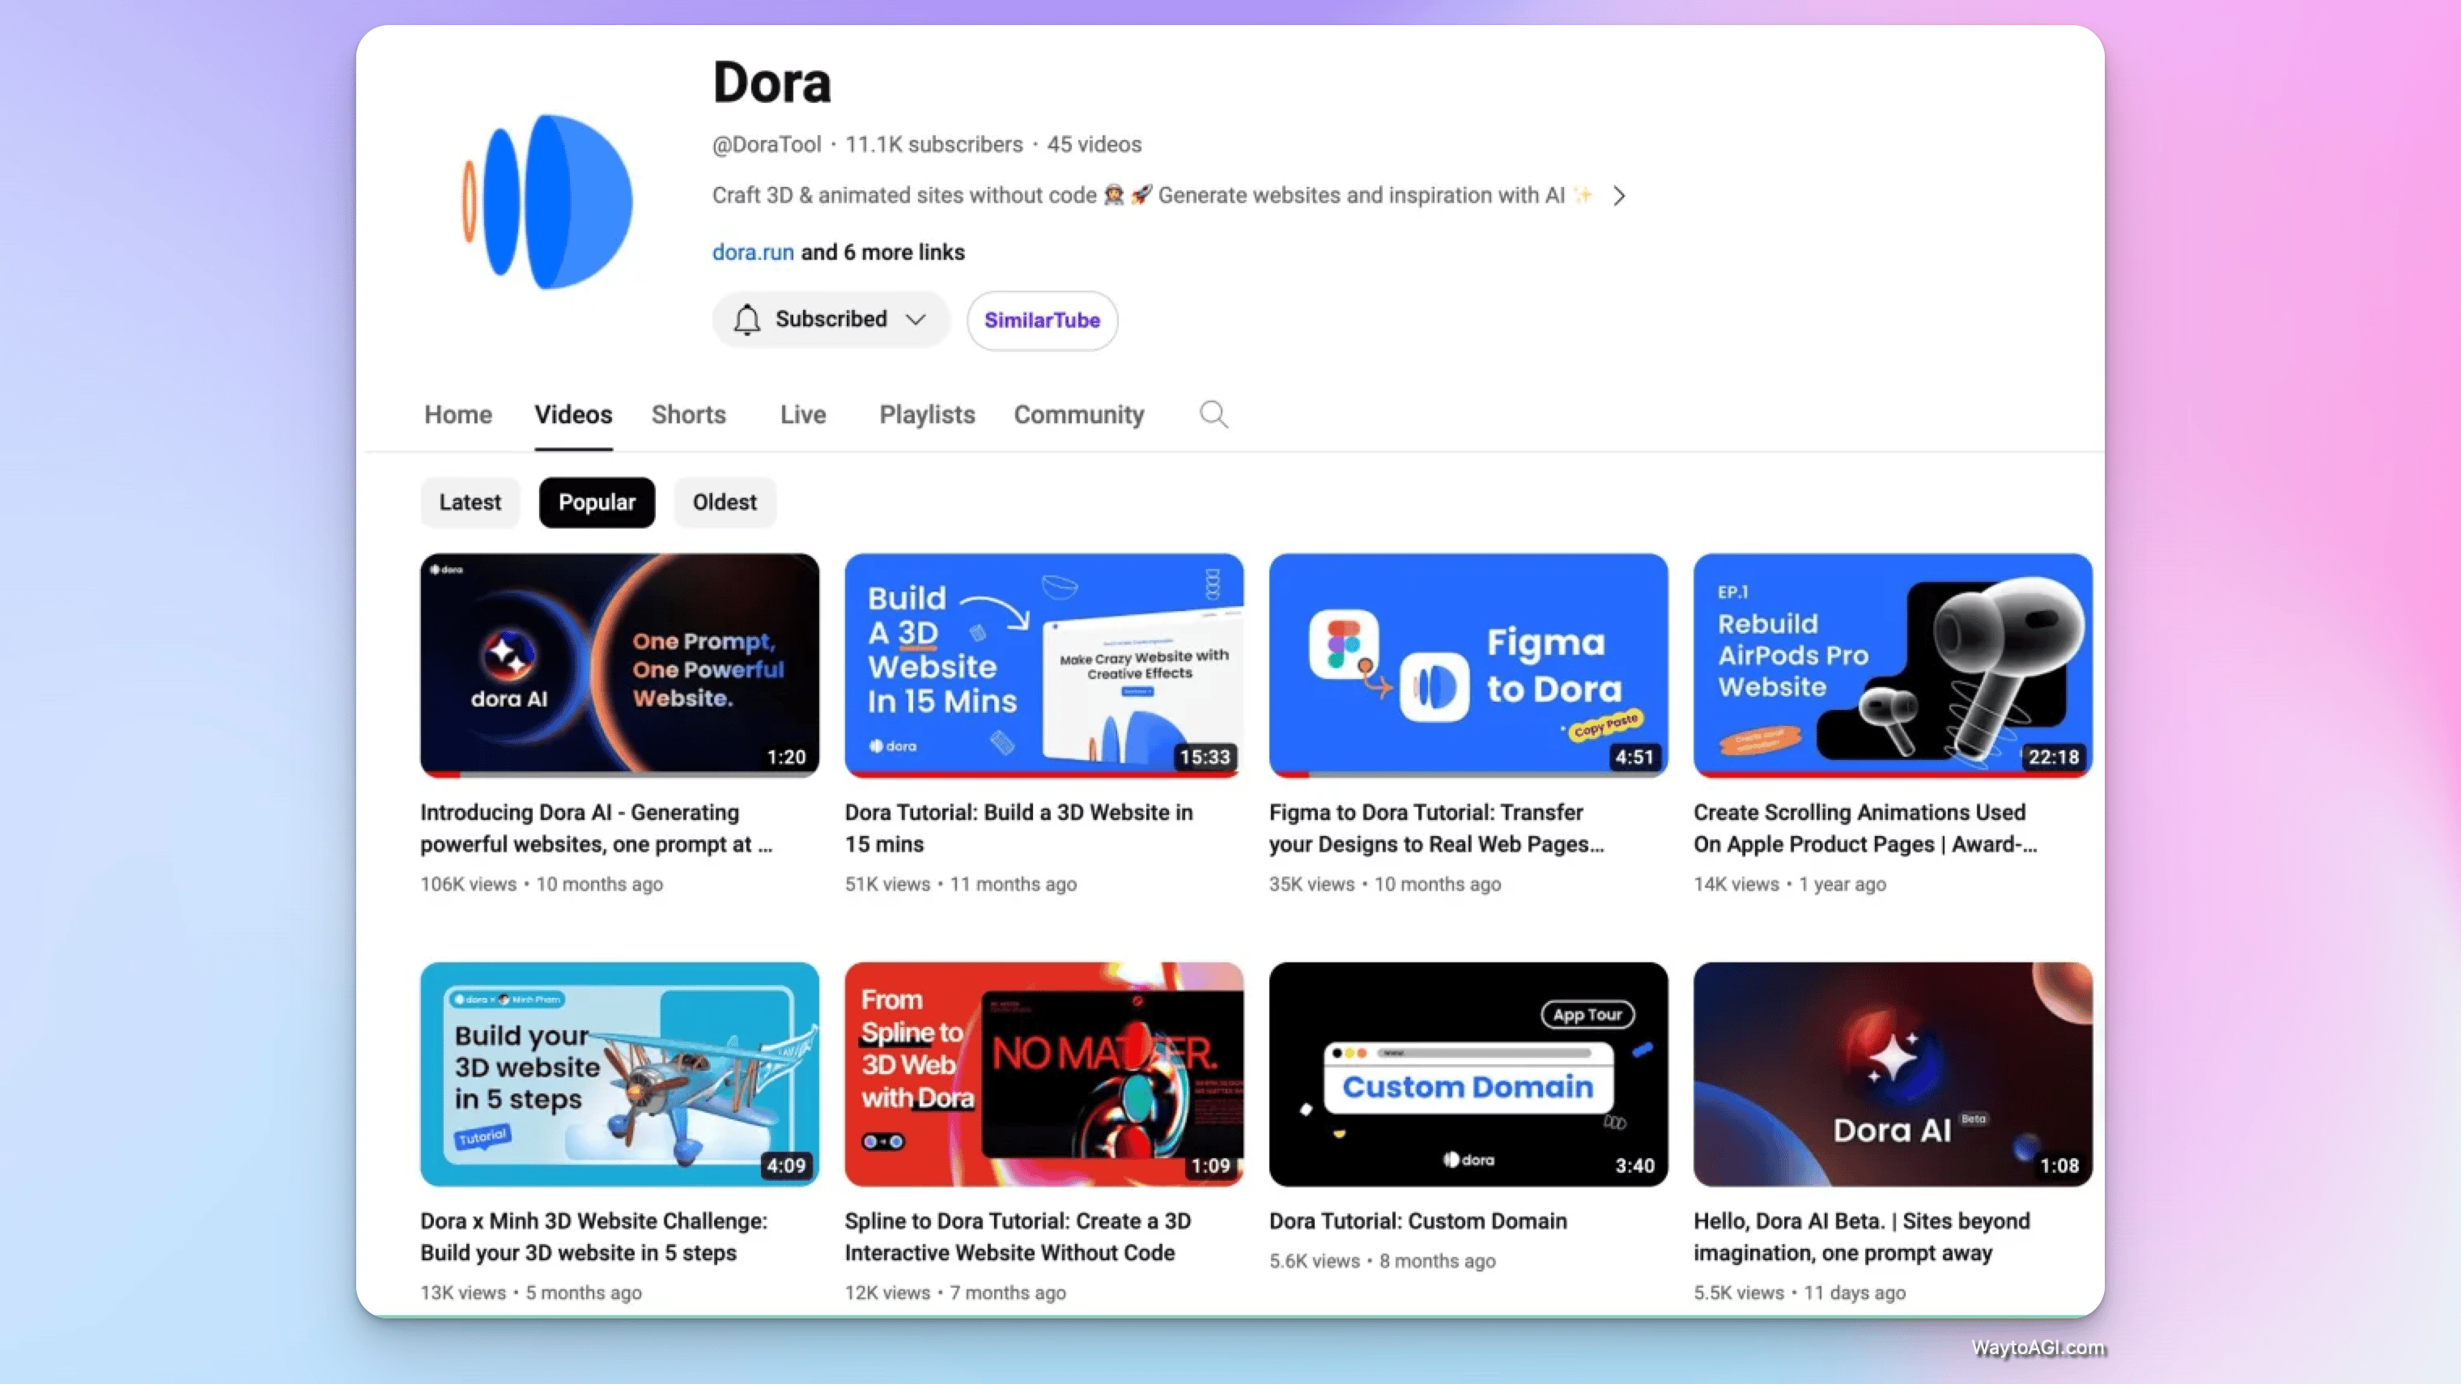This screenshot has width=2461, height=1384.
Task: Click the notification bell icon
Action: [747, 319]
